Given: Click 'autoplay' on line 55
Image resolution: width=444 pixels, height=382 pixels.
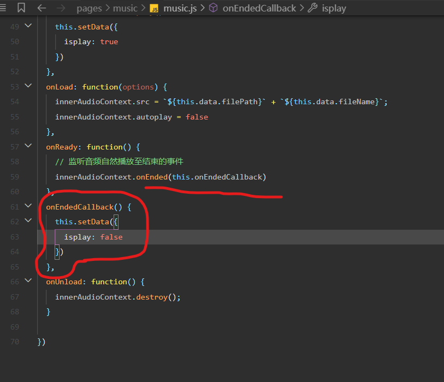Looking at the screenshot, I should 154,117.
